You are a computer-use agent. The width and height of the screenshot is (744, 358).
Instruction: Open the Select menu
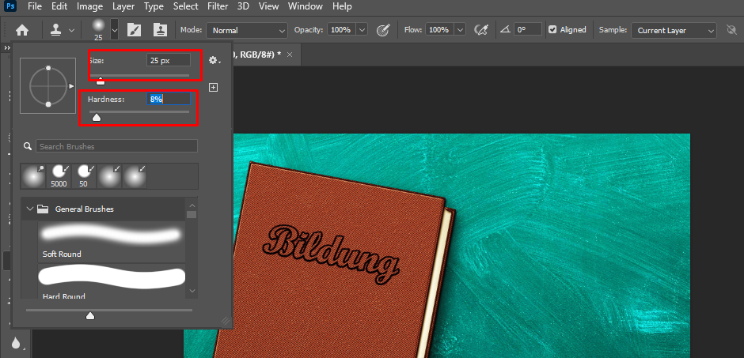185,6
